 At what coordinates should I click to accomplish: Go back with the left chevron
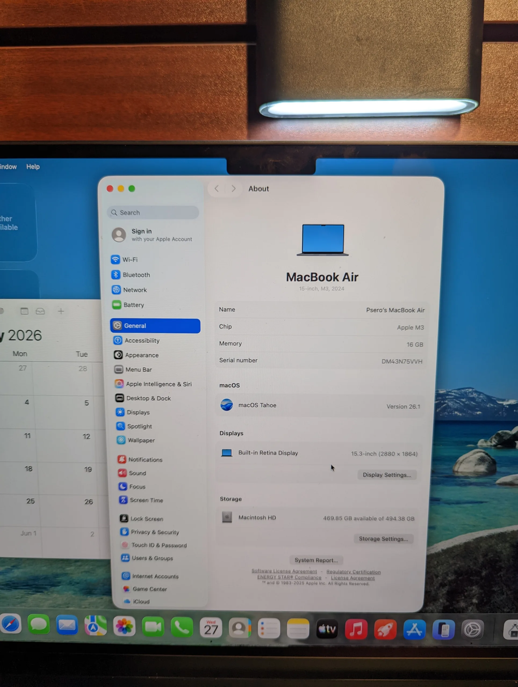pyautogui.click(x=217, y=188)
